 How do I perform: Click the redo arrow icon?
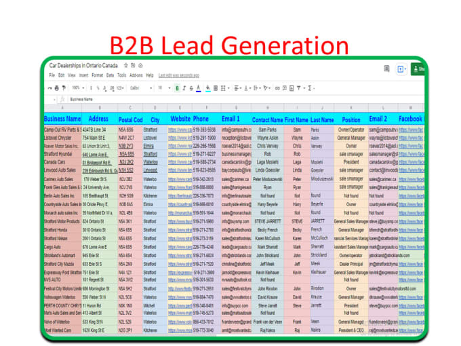[49, 88]
